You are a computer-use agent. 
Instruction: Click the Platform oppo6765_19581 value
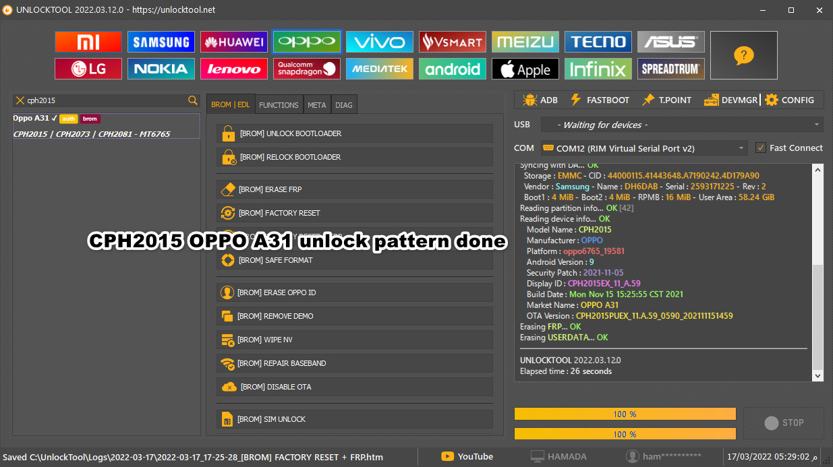594,251
